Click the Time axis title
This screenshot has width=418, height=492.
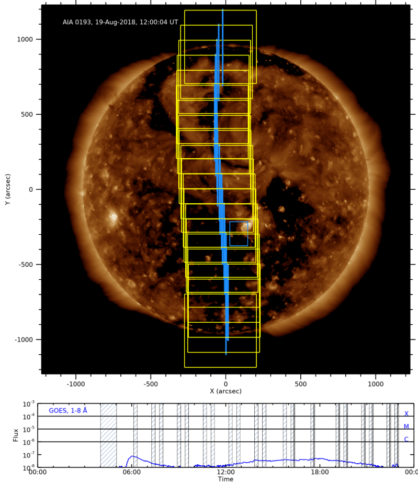(225, 479)
